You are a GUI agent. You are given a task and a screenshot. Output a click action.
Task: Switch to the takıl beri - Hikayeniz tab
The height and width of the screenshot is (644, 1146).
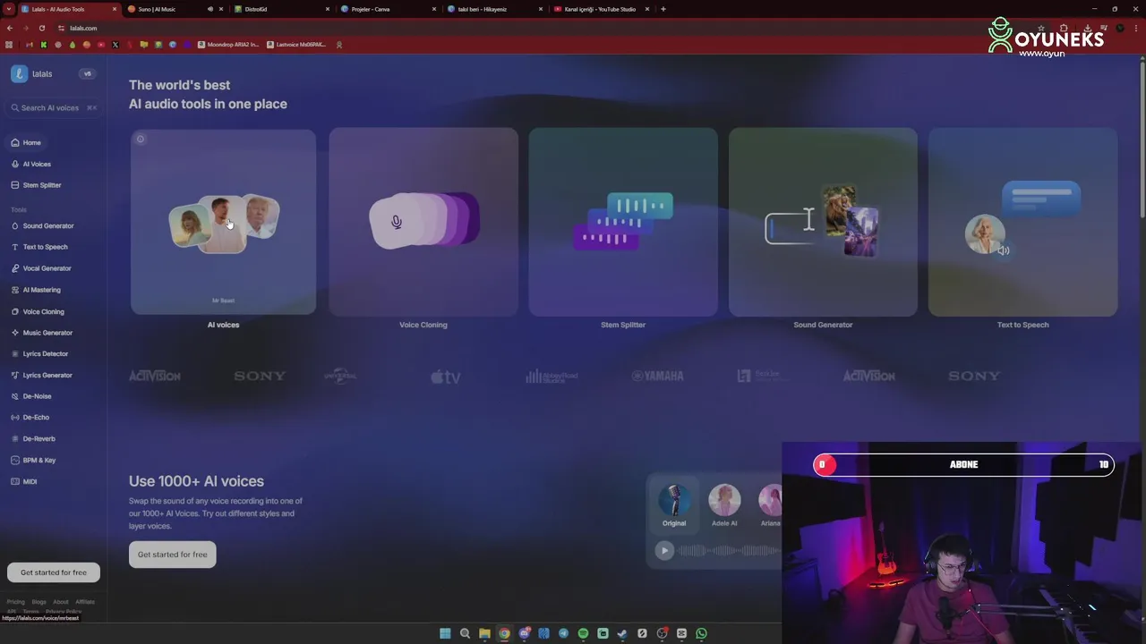(495, 9)
